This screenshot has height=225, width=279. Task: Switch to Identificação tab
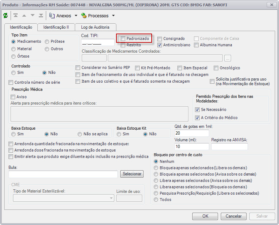click(21, 27)
